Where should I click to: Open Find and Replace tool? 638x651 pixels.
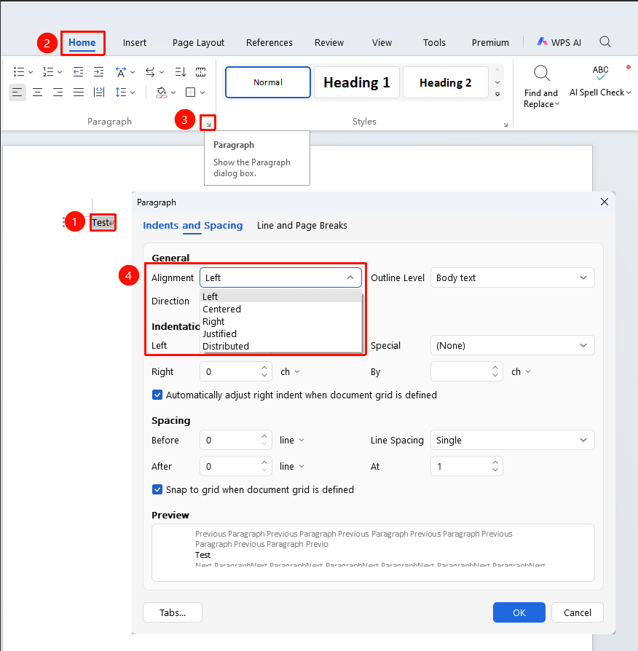541,87
